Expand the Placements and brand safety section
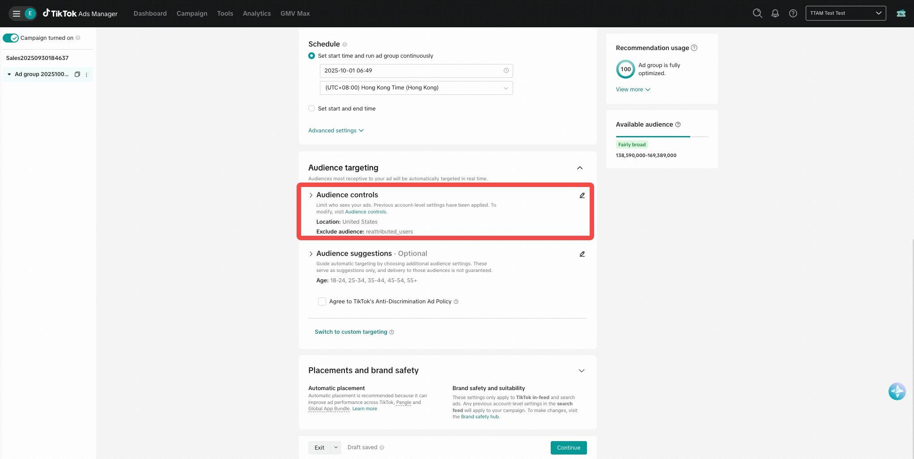 point(581,370)
